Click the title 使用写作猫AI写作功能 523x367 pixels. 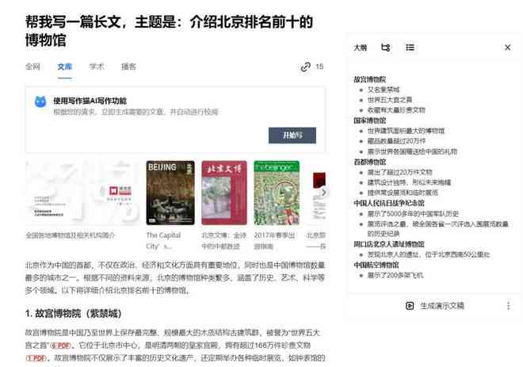[90, 101]
